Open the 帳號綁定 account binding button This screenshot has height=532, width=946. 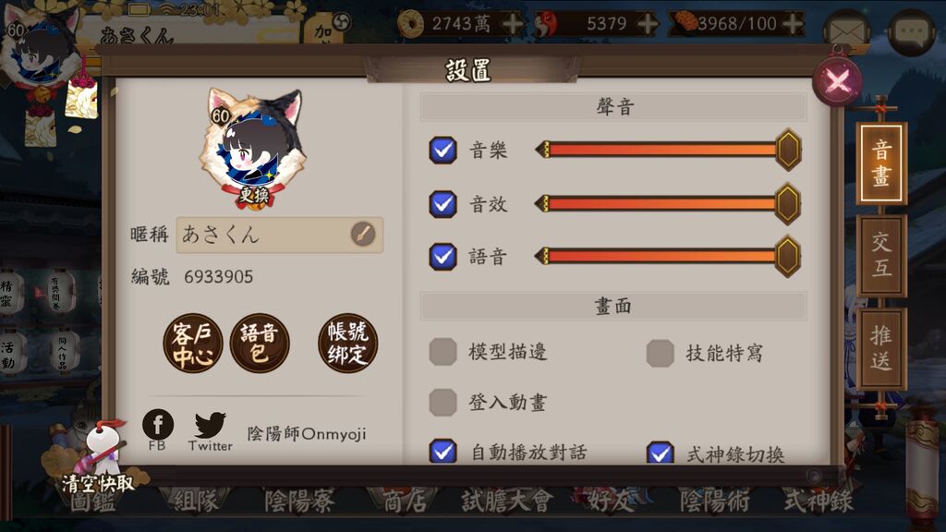pyautogui.click(x=347, y=343)
